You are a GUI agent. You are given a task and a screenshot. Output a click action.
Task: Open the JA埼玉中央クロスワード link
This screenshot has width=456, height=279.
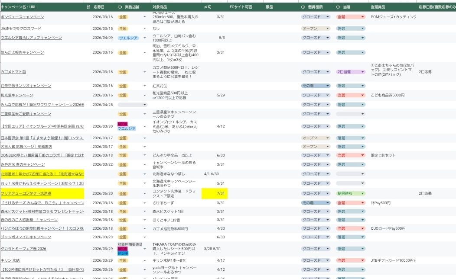point(21,29)
